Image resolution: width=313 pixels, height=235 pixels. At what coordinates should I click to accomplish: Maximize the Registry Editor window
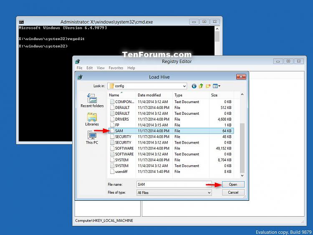[288, 61]
